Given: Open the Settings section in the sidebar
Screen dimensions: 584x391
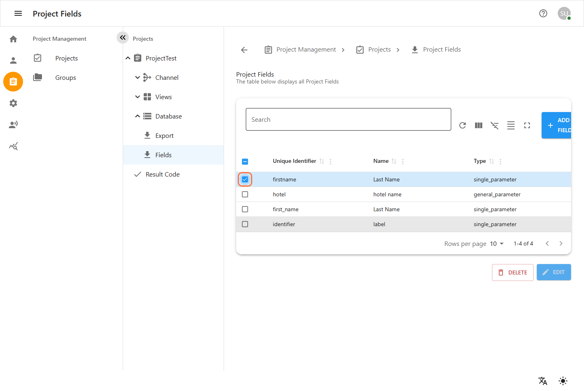Looking at the screenshot, I should pos(13,103).
